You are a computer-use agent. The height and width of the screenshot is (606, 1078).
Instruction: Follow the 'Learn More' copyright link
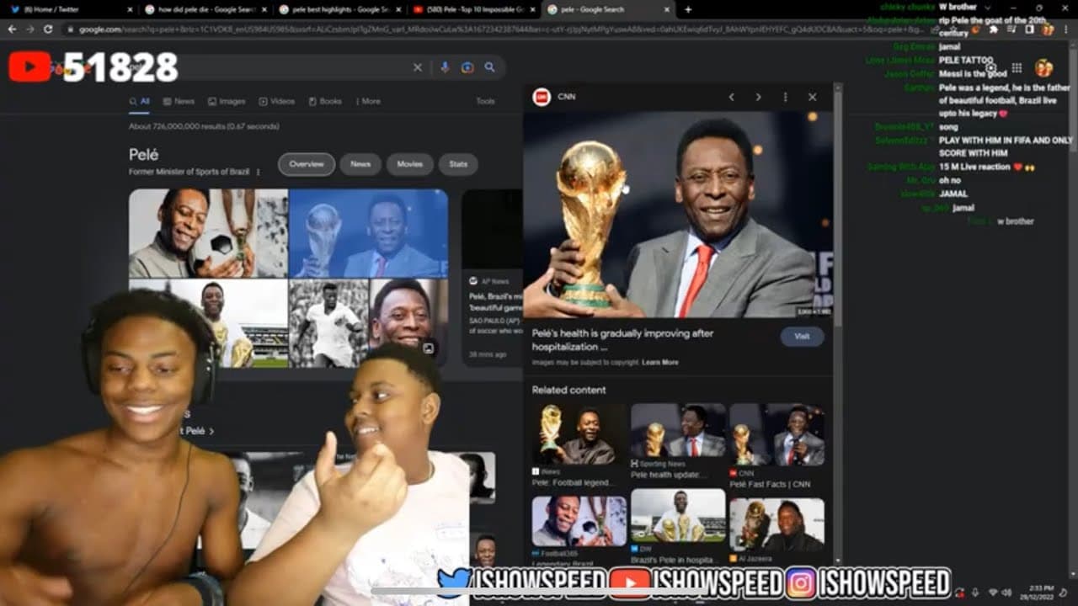tap(660, 362)
